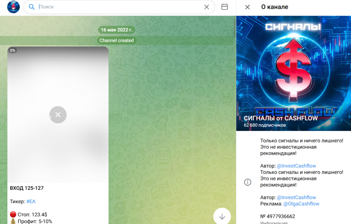Image resolution: width=351 pixels, height=224 pixels.
Task: Click the Стоп: 123.4$ line
Action: pyautogui.click(x=29, y=215)
